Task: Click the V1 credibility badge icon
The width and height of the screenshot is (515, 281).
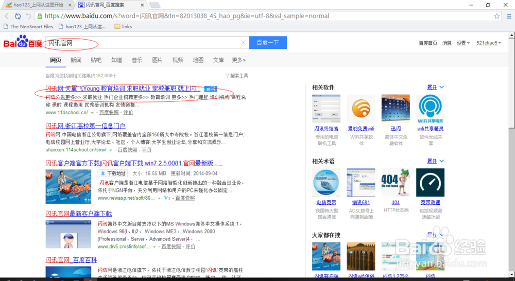Action: coord(167,198)
